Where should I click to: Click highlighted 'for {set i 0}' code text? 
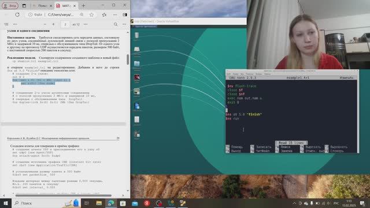pyautogui.click(x=41, y=80)
